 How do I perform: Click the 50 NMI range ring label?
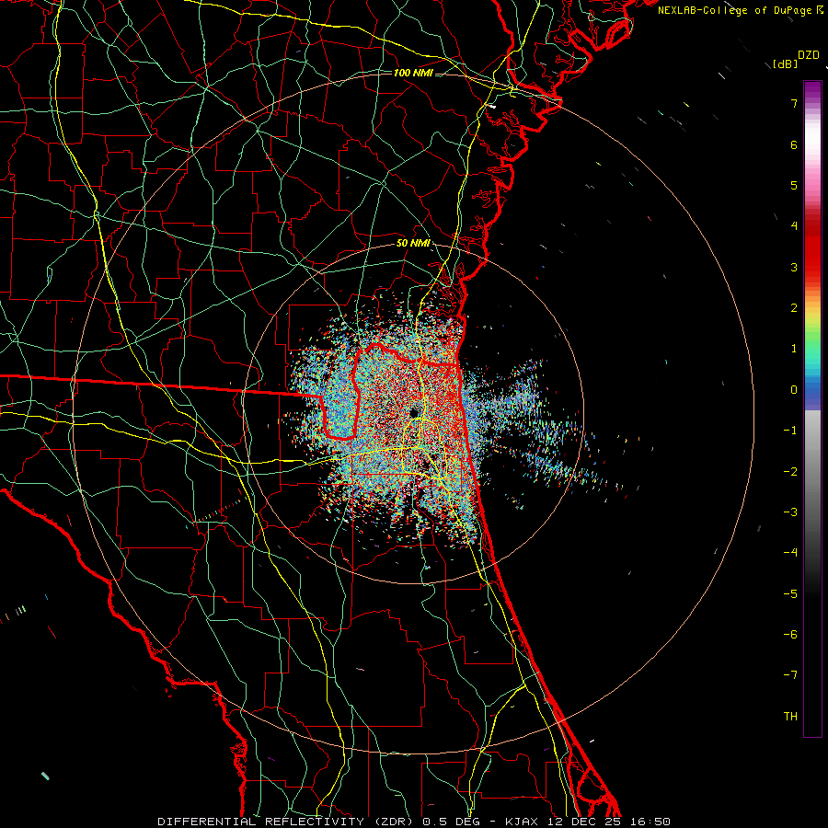tap(413, 244)
